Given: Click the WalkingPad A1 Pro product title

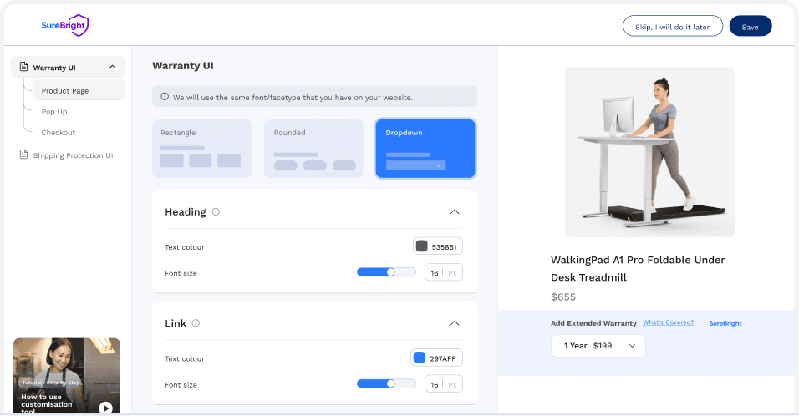Looking at the screenshot, I should click(638, 268).
